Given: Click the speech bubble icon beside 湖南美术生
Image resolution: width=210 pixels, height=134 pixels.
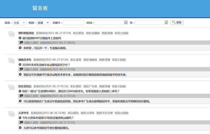Looking at the screenshot, I should [11, 61].
